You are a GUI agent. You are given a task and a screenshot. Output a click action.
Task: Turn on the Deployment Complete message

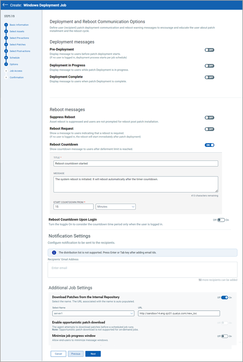pyautogui.click(x=209, y=77)
